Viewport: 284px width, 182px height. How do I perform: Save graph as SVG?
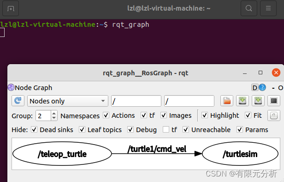[258, 101]
